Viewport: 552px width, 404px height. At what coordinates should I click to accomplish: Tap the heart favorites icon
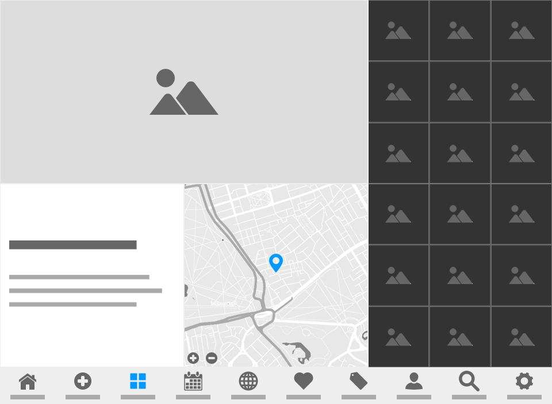tap(304, 380)
